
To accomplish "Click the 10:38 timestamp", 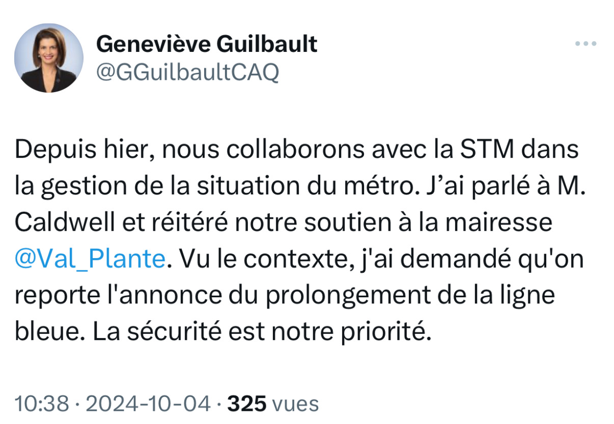I will pyautogui.click(x=42, y=404).
